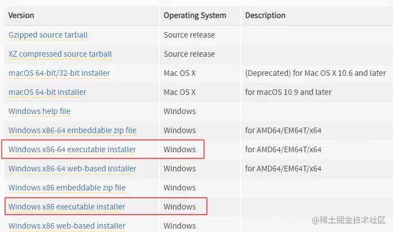Select the Description column header
Viewport: 393px width, 232px height.
pos(265,15)
